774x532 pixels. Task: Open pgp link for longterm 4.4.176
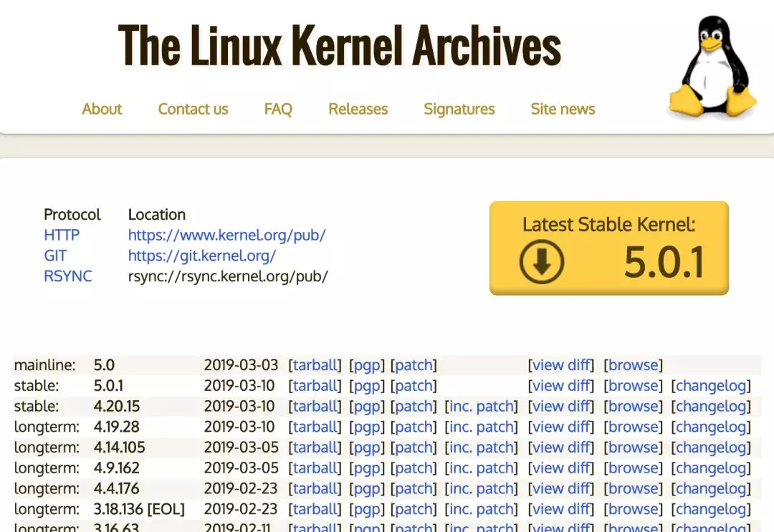367,490
